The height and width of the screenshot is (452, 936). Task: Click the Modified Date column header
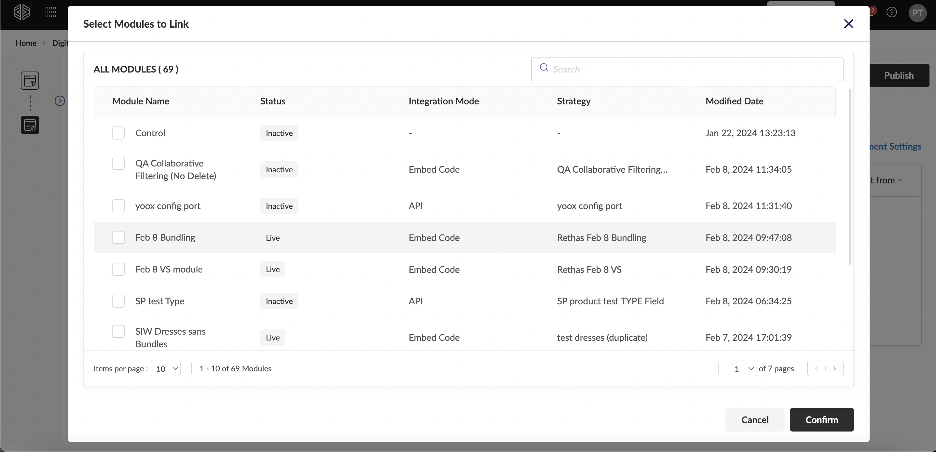(734, 101)
